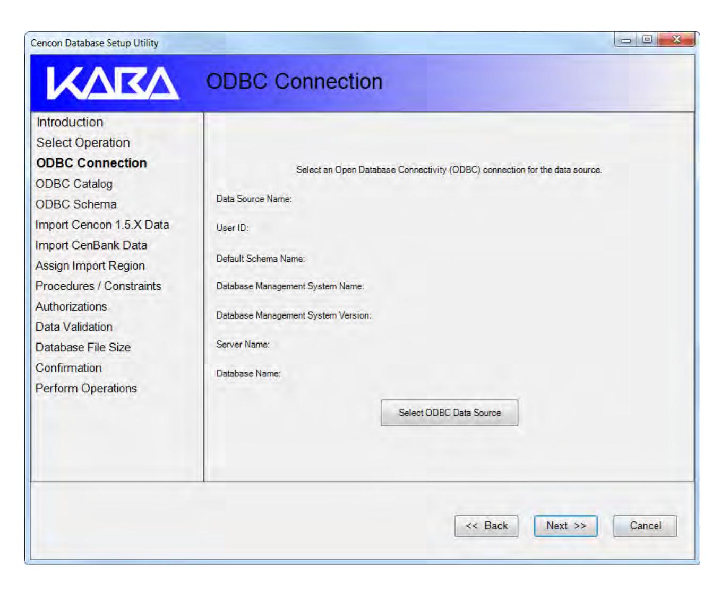Click the 'Database Name:' label
Screen dimensions: 721x592
[x=248, y=374]
